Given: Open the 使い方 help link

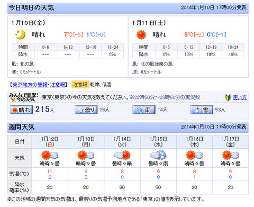Looking at the screenshot, I should pos(240,97).
